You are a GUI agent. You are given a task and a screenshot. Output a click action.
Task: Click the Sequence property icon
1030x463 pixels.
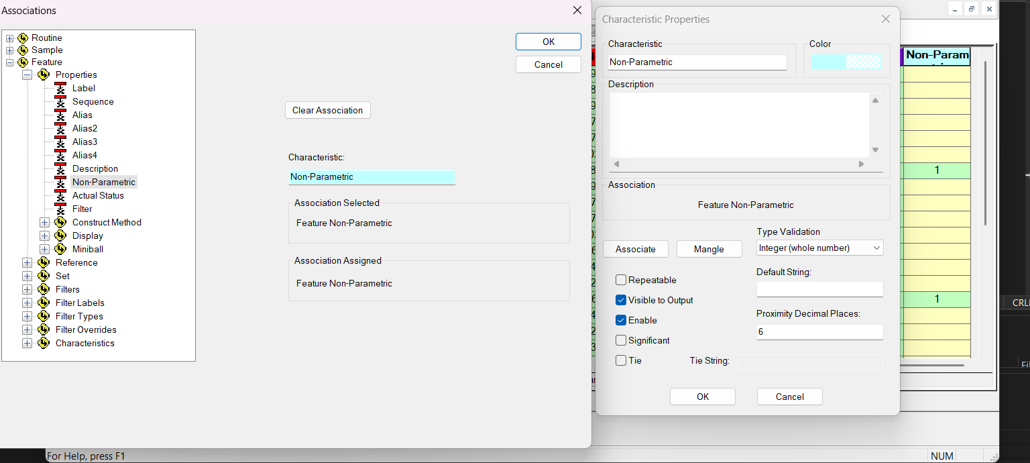60,101
